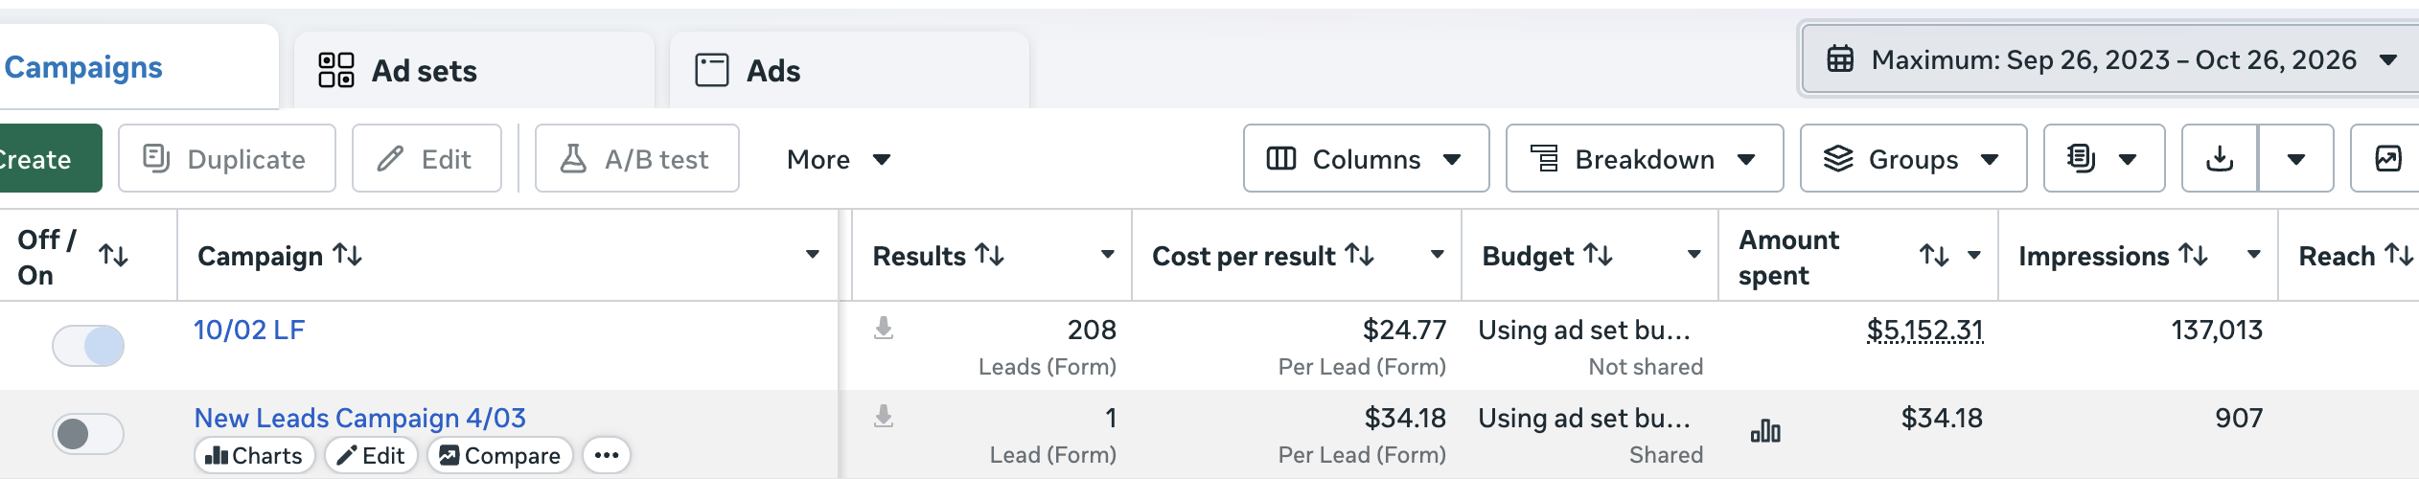
Task: Sort by Cost per result arrows
Action: coord(1359,255)
